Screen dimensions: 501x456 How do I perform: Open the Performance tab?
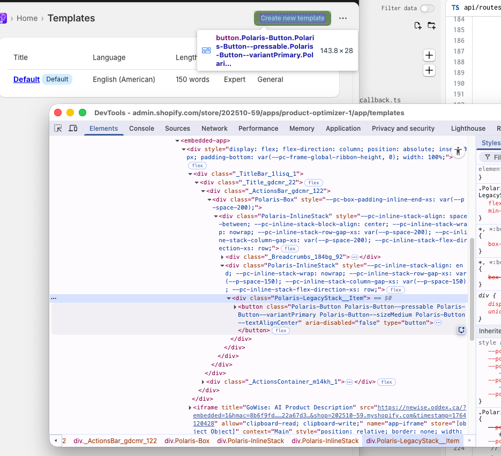258,129
